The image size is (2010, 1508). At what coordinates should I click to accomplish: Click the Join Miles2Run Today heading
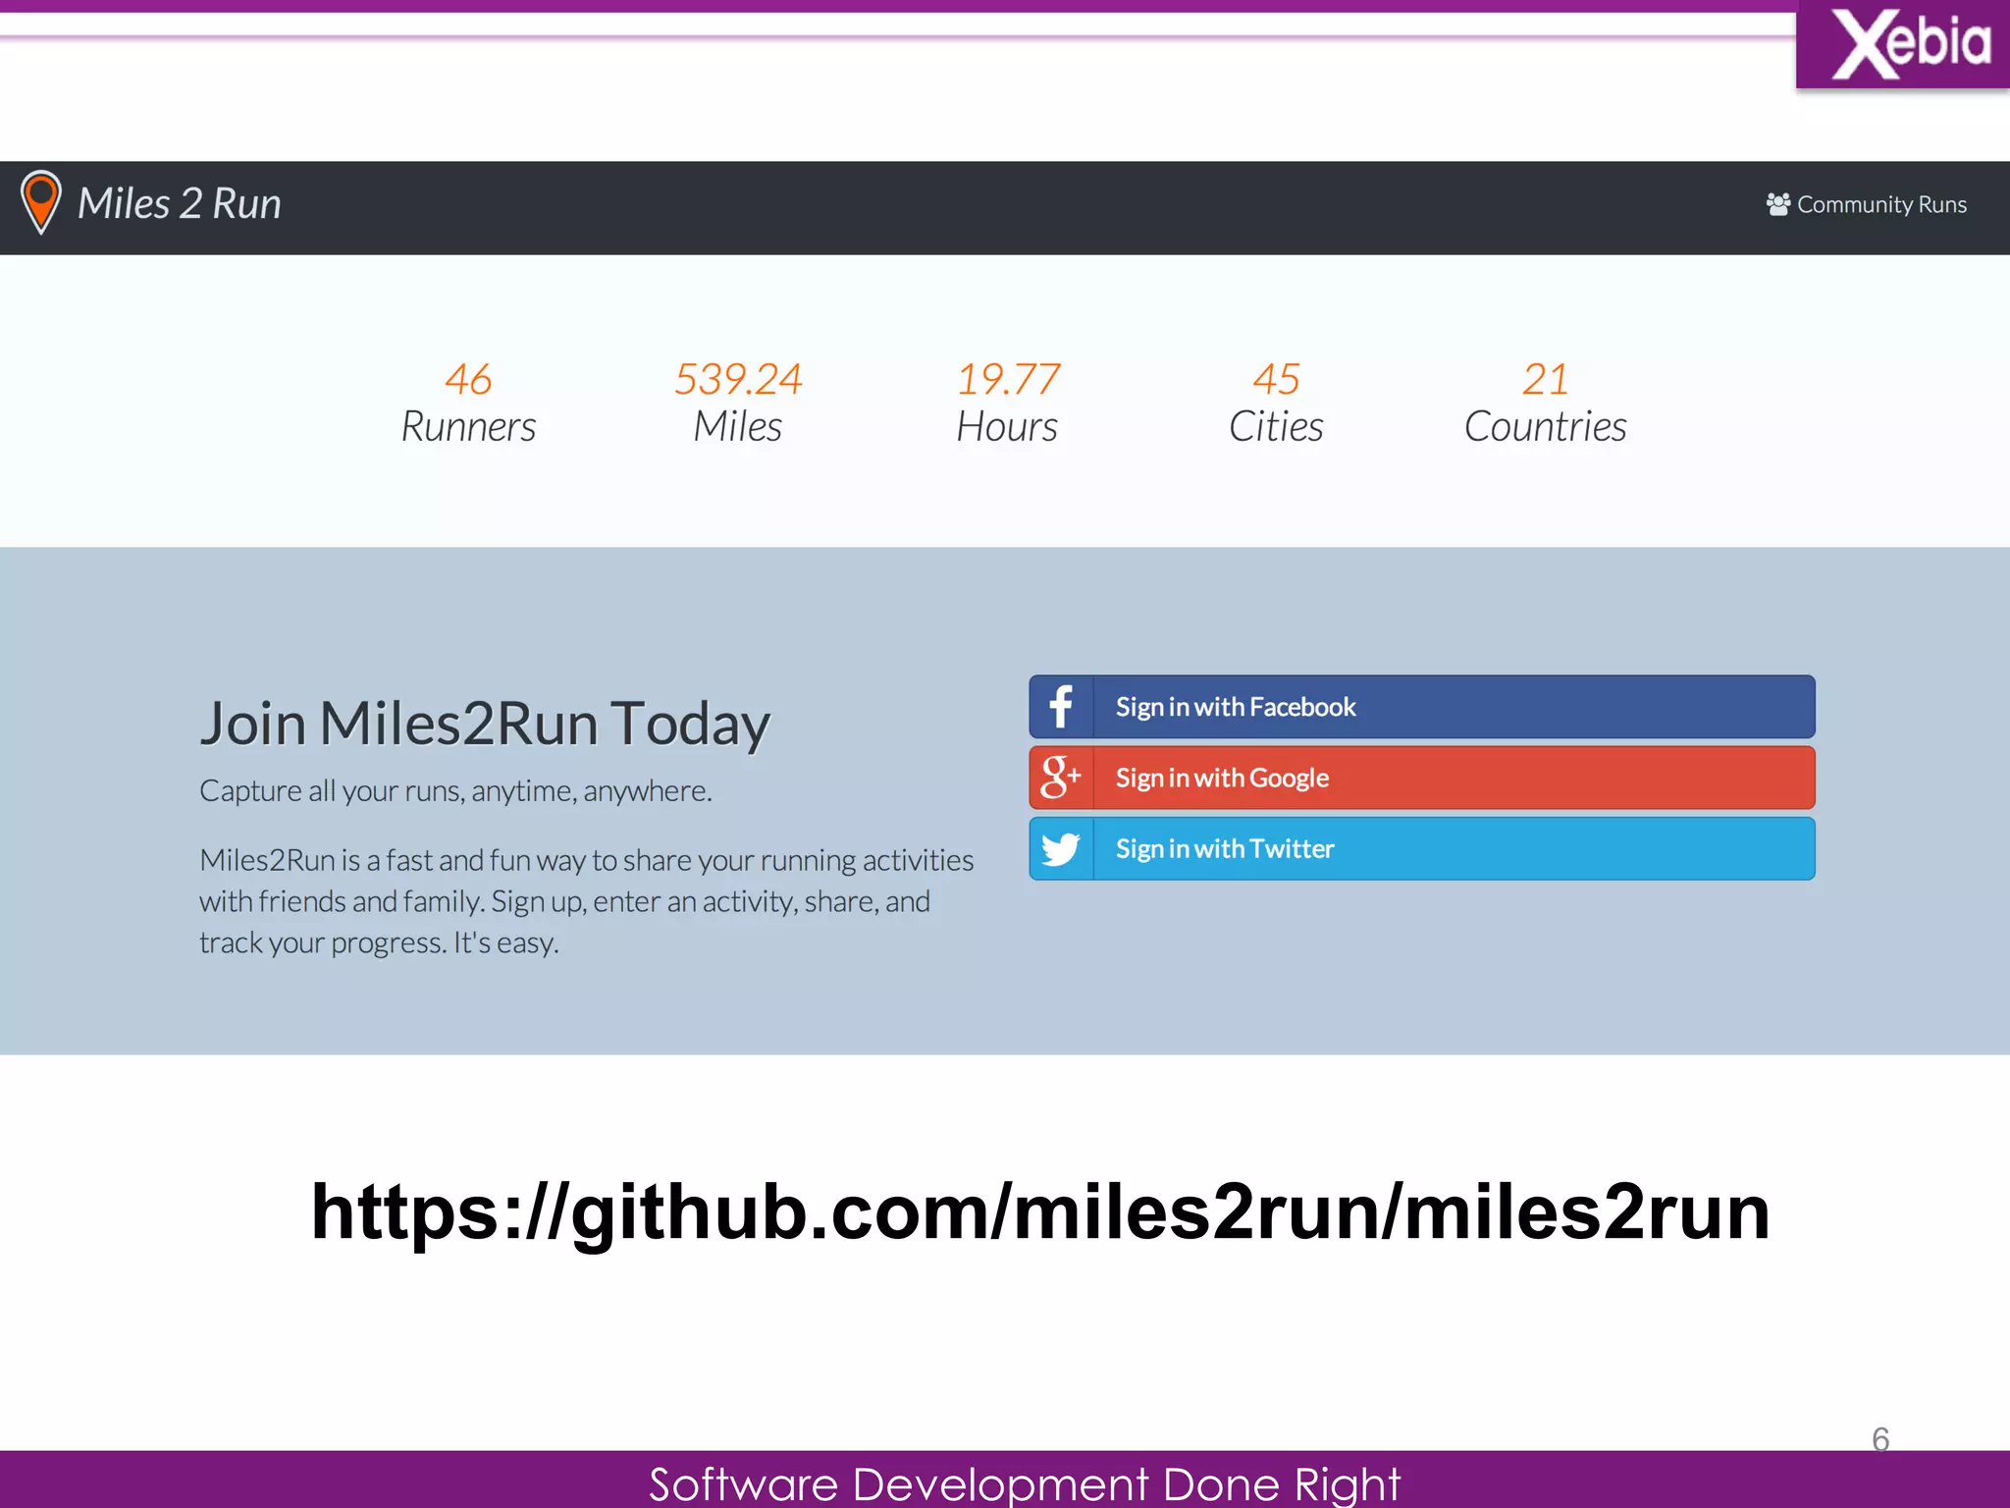click(x=485, y=725)
